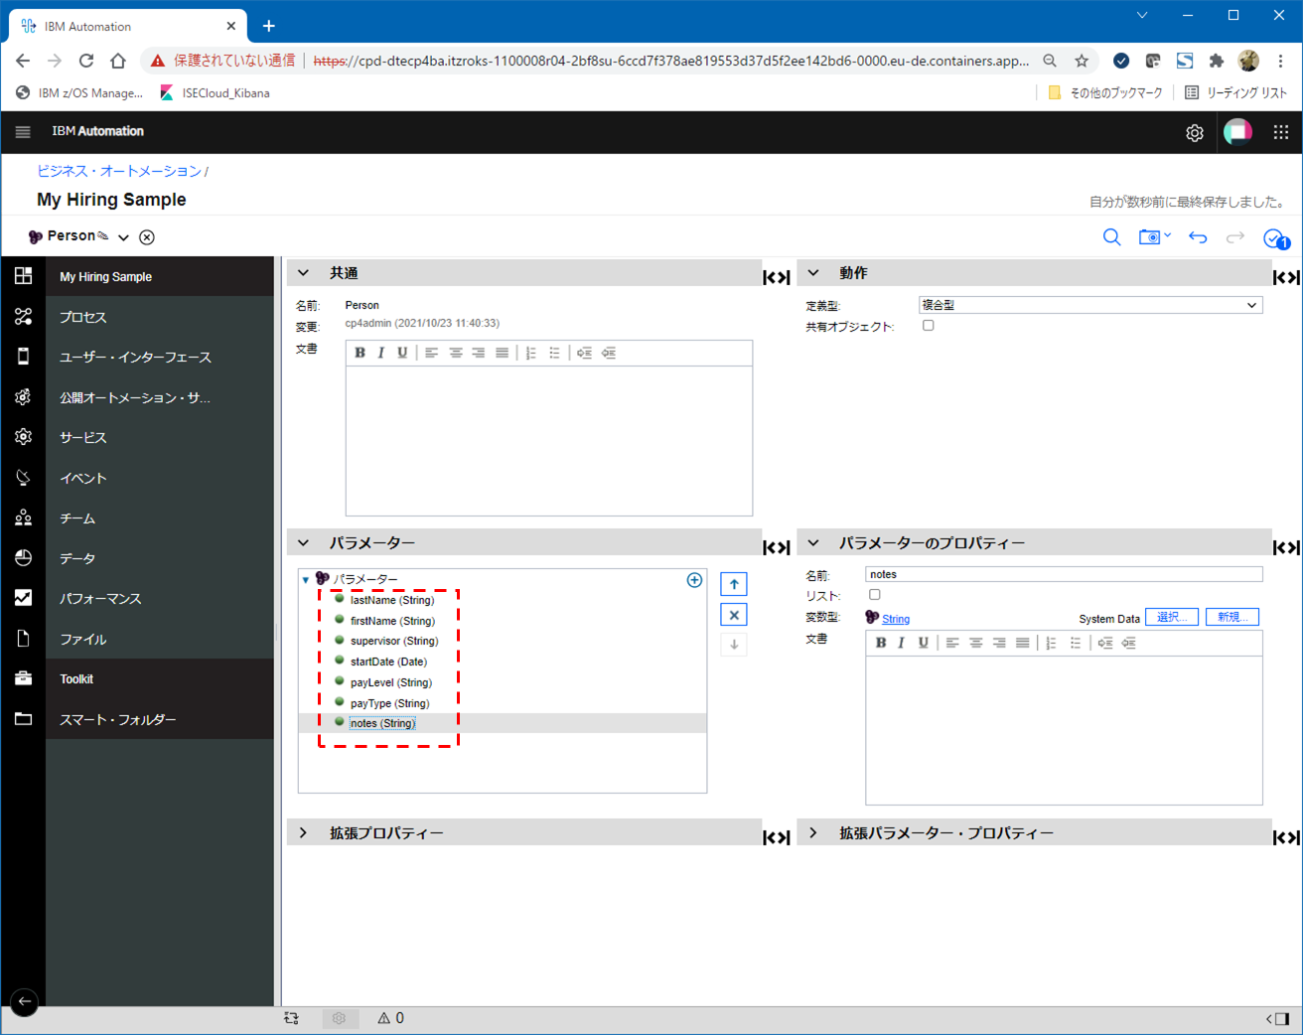Image resolution: width=1303 pixels, height=1035 pixels.
Task: Expand the 拡張パラメーター・プロパティー section
Action: pos(813,833)
